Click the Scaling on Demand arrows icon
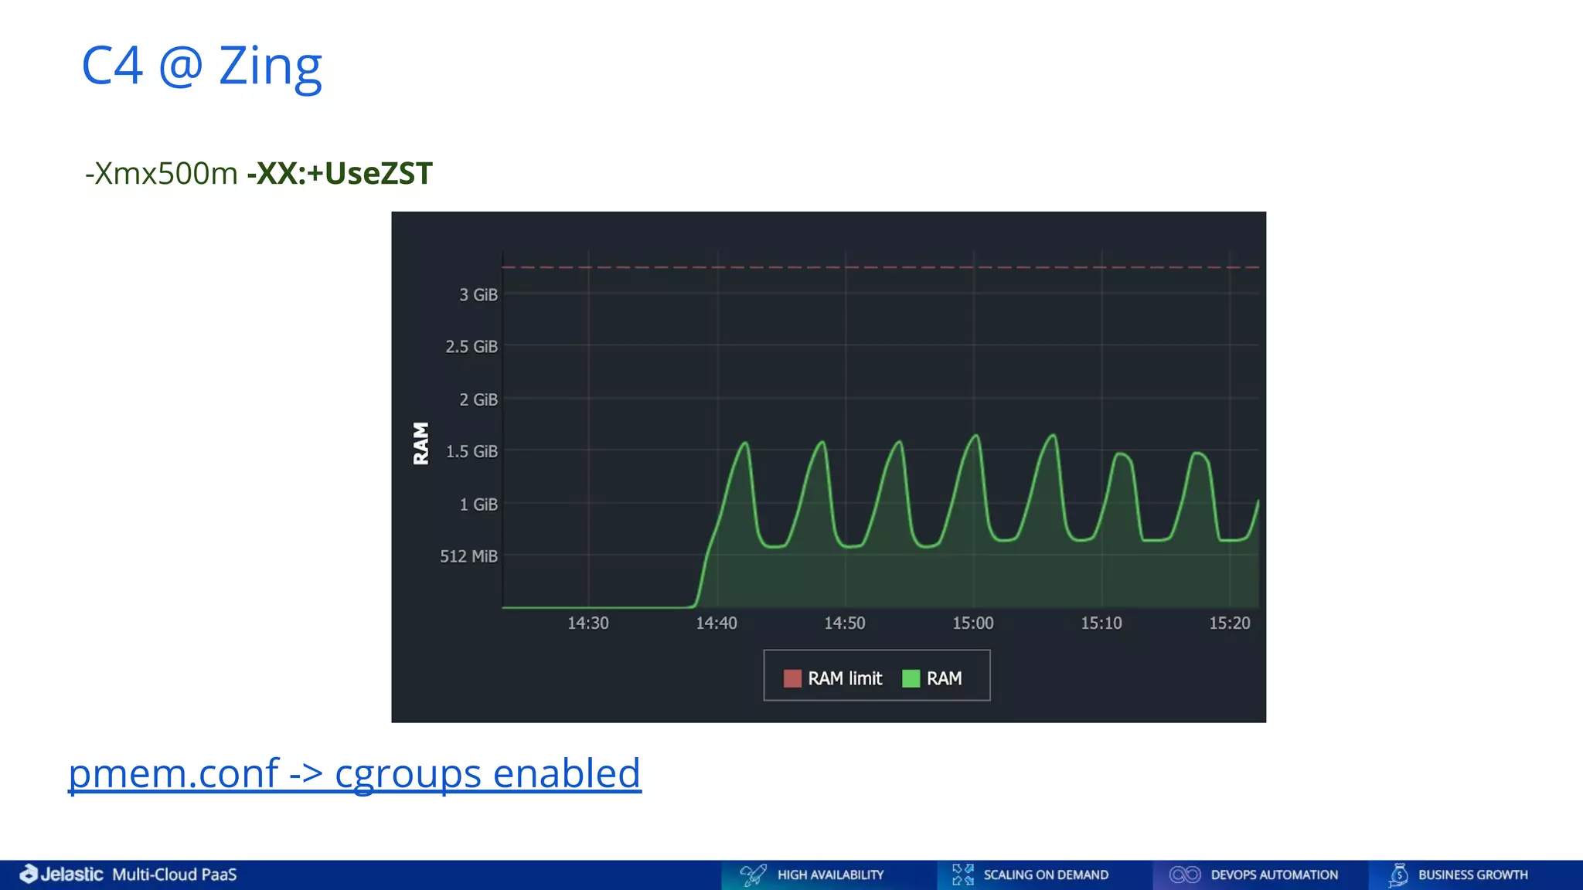The image size is (1583, 890). pos(963,875)
